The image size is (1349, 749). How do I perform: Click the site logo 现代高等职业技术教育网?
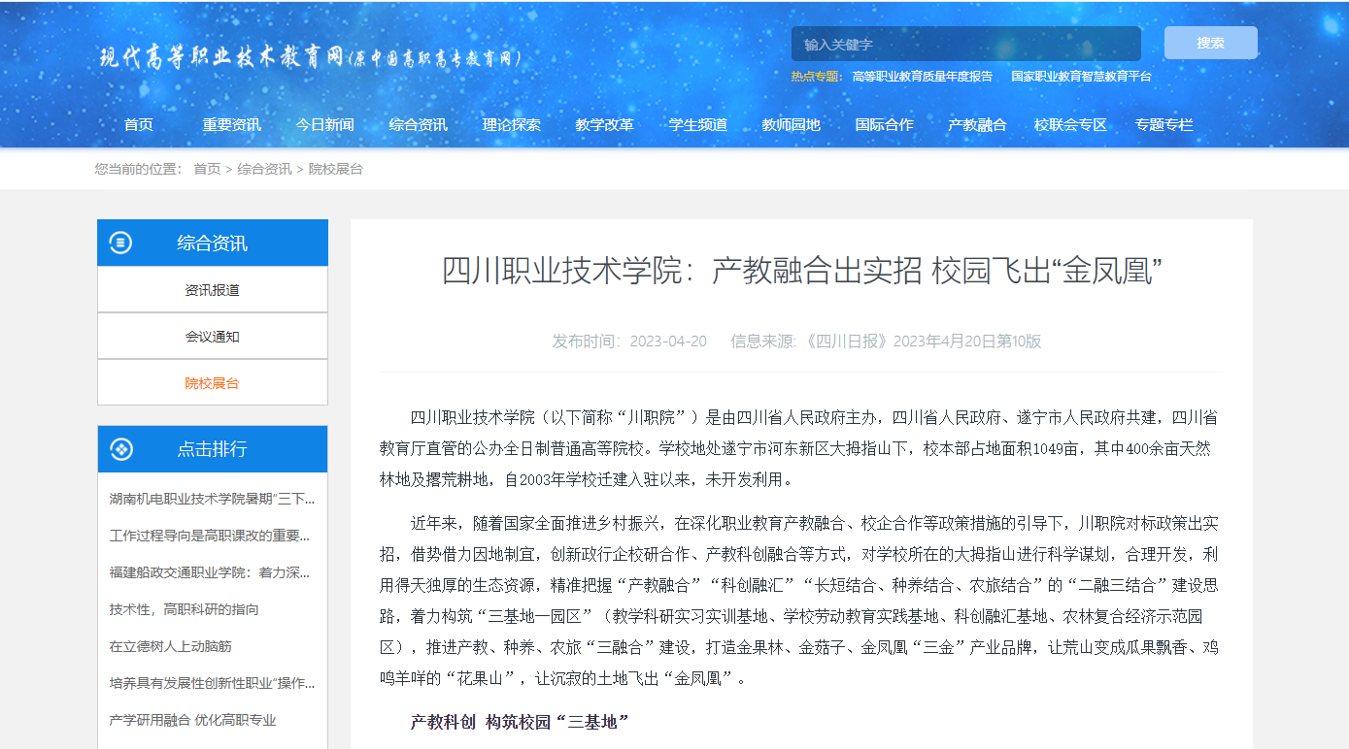(x=311, y=58)
